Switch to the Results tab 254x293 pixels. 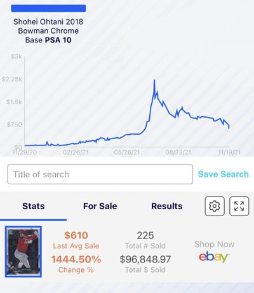tap(167, 206)
